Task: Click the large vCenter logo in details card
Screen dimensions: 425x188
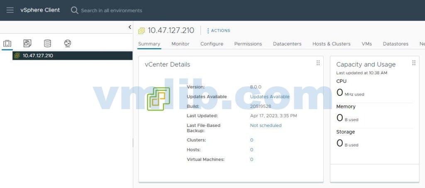Action: coord(159,99)
